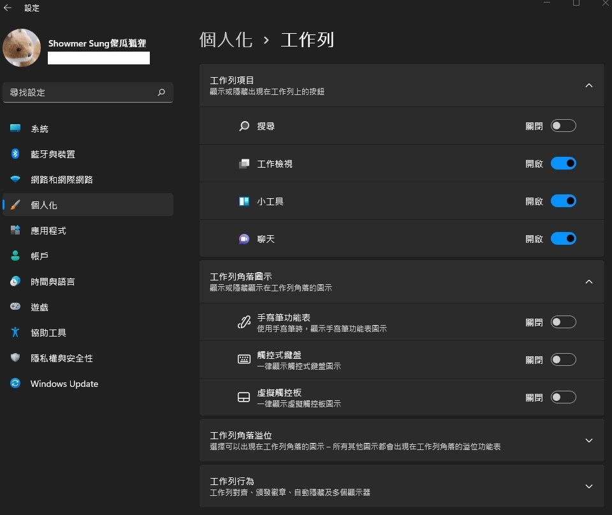The width and height of the screenshot is (612, 515).
Task: Enable the 手寫筆功能表 toggle
Action: pos(563,322)
